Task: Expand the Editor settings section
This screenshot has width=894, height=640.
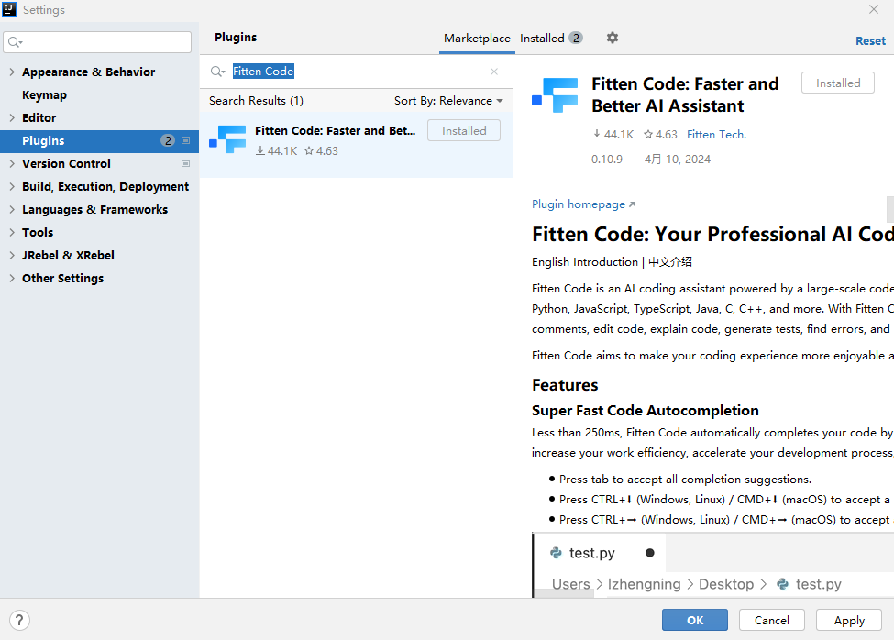Action: [x=12, y=117]
